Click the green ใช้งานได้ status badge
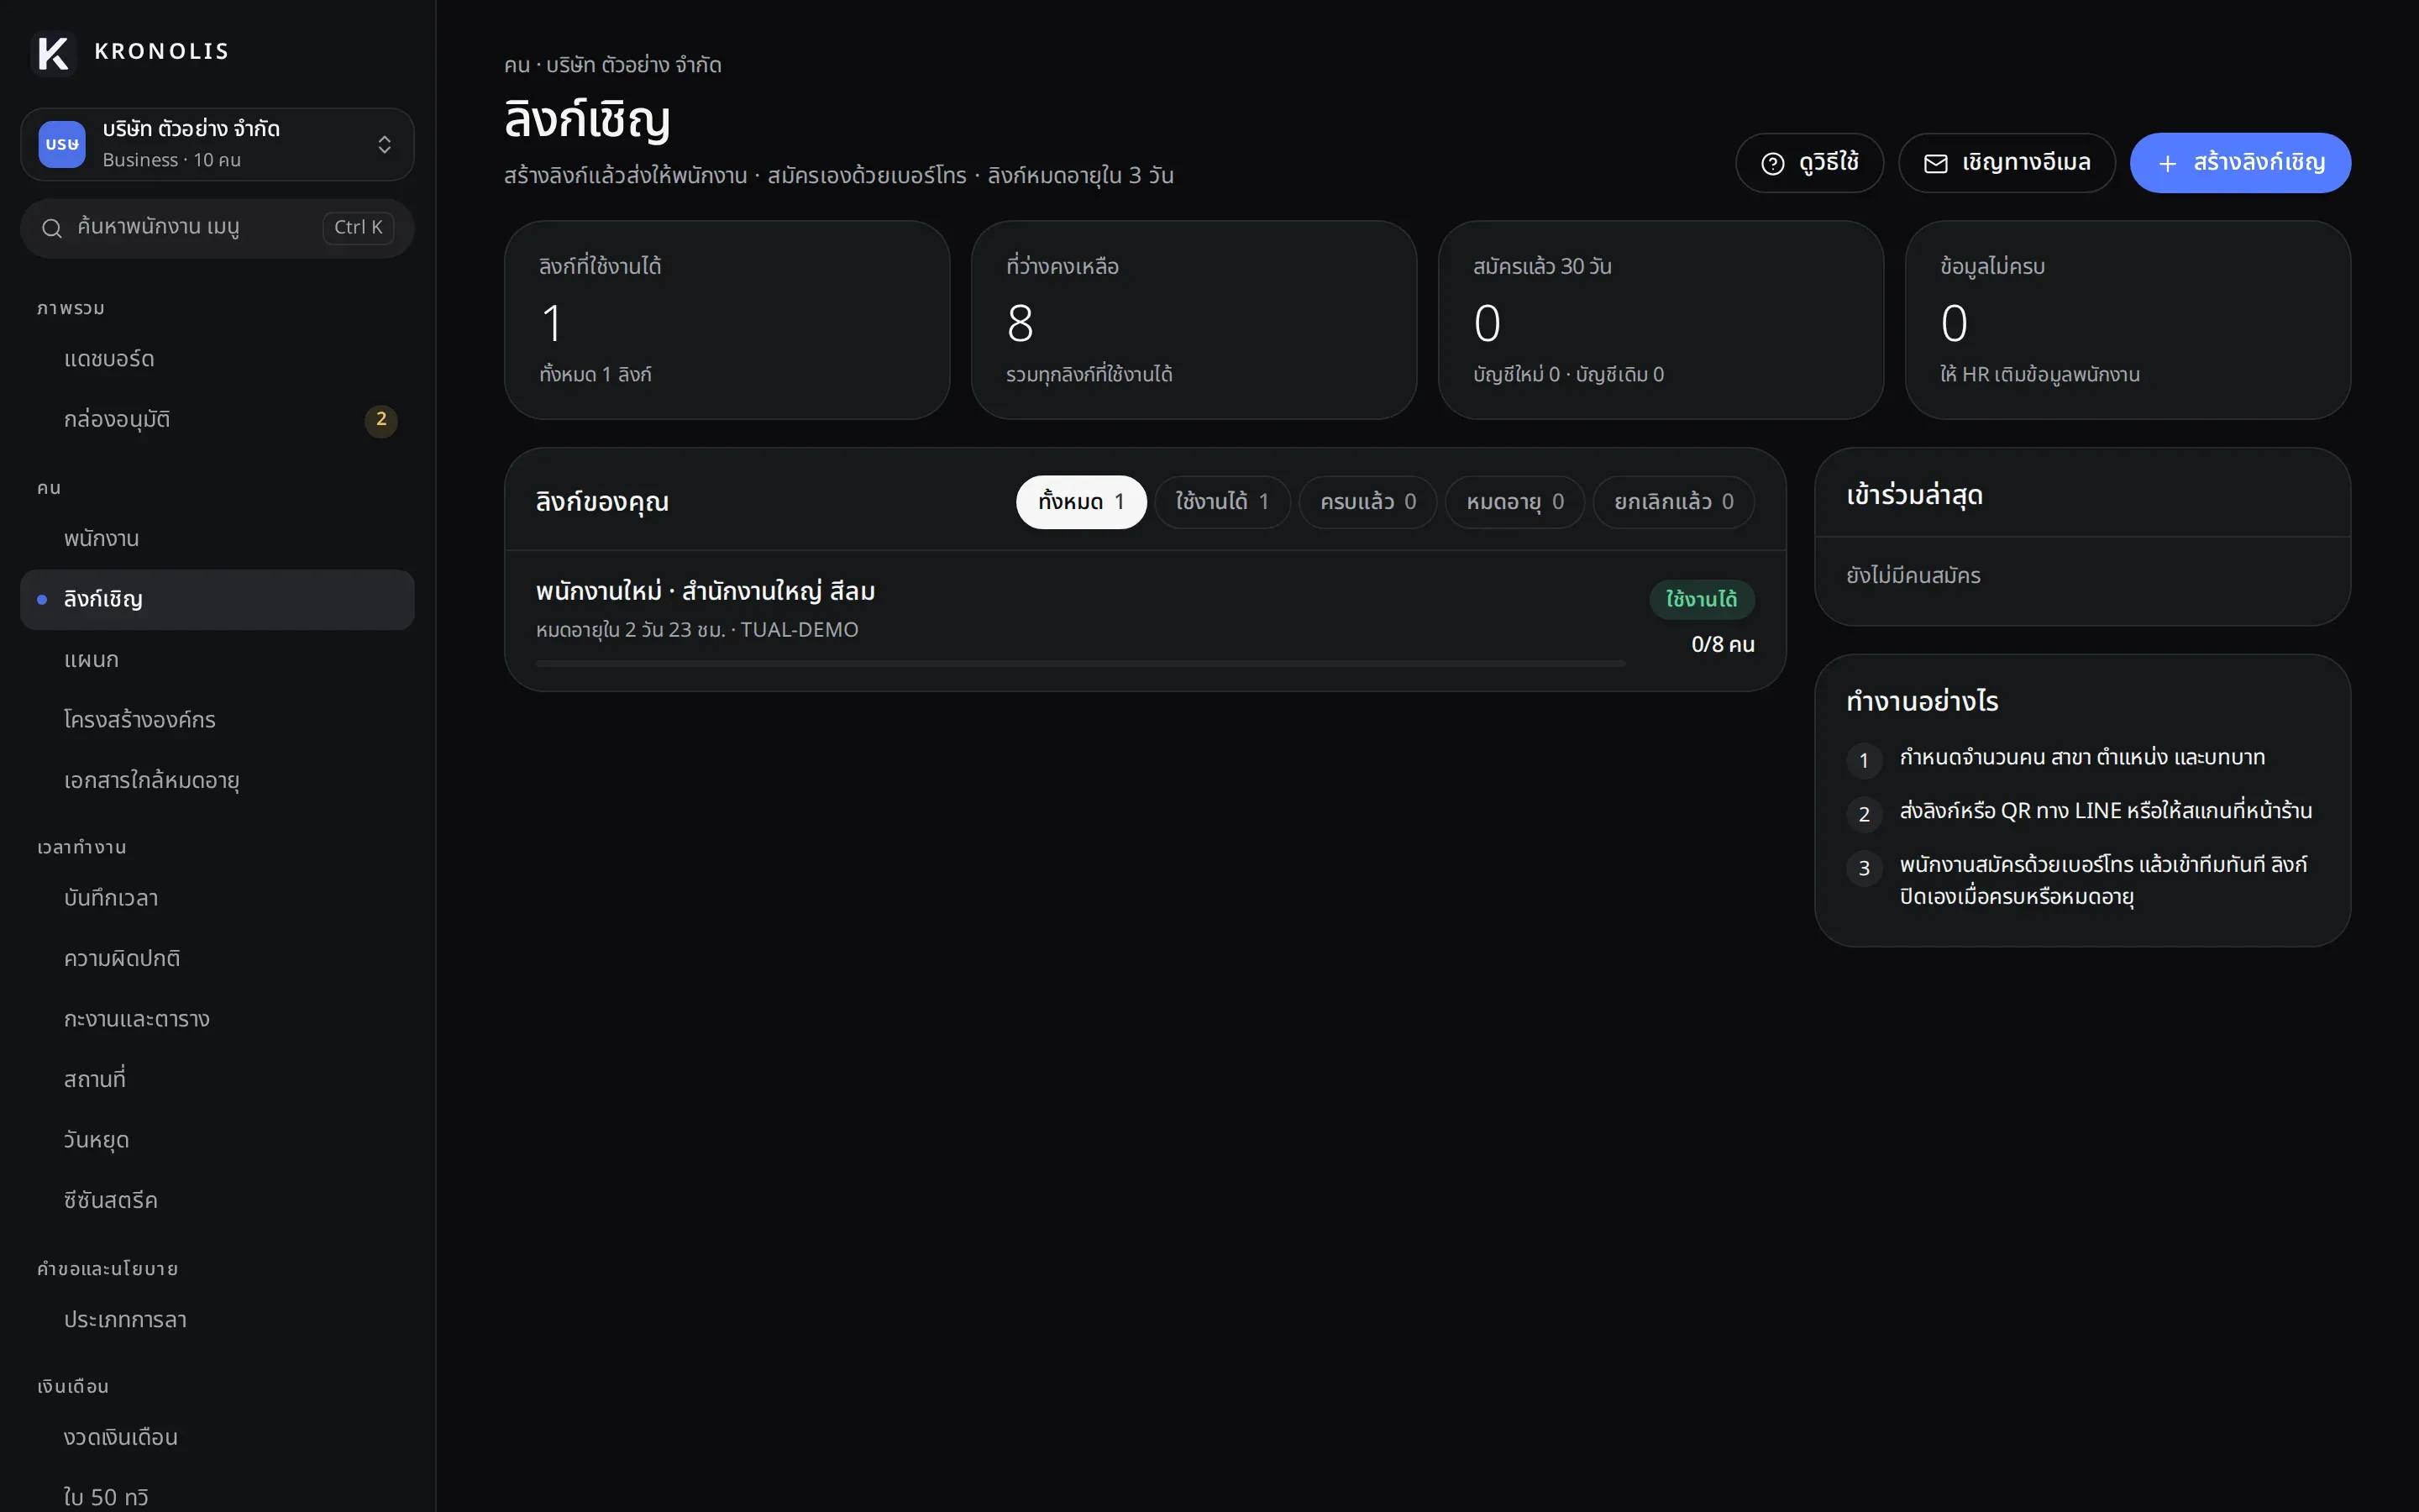This screenshot has width=2419, height=1512. click(1702, 600)
